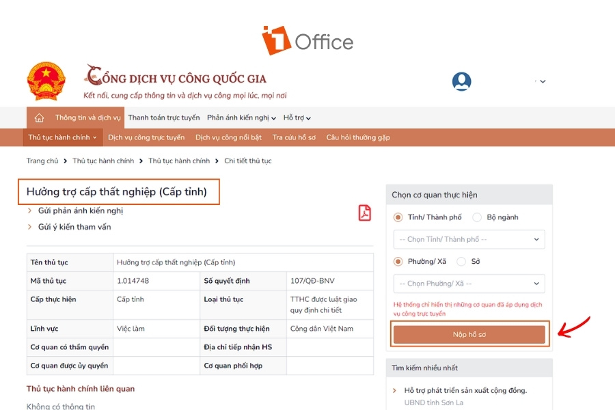
Task: Go to Dịch vụ công nổi bật
Action: (x=228, y=137)
